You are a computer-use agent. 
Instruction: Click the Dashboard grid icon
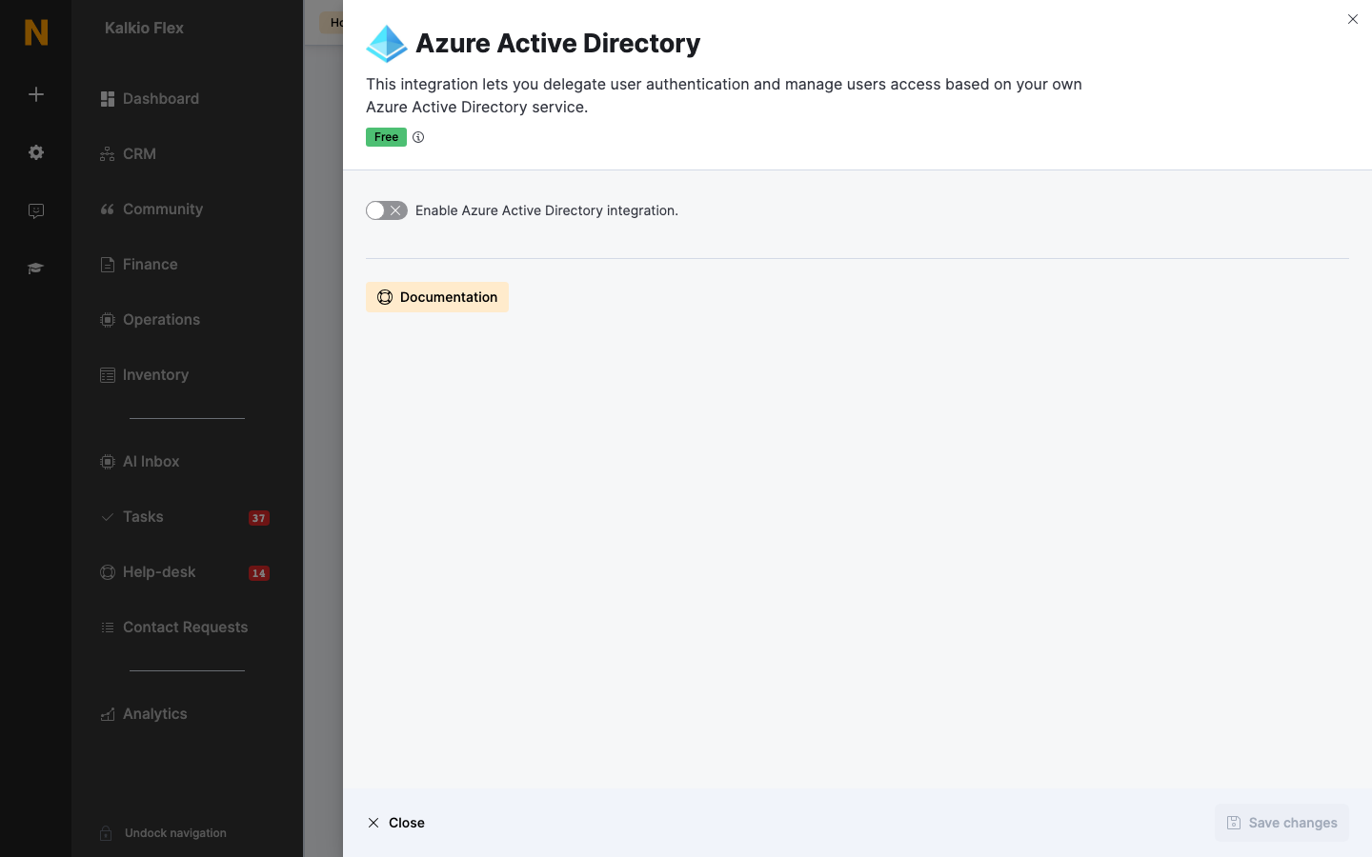click(x=108, y=99)
